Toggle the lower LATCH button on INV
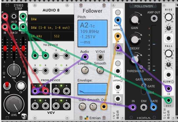This screenshot has width=178, height=122. pyautogui.click(x=121, y=80)
